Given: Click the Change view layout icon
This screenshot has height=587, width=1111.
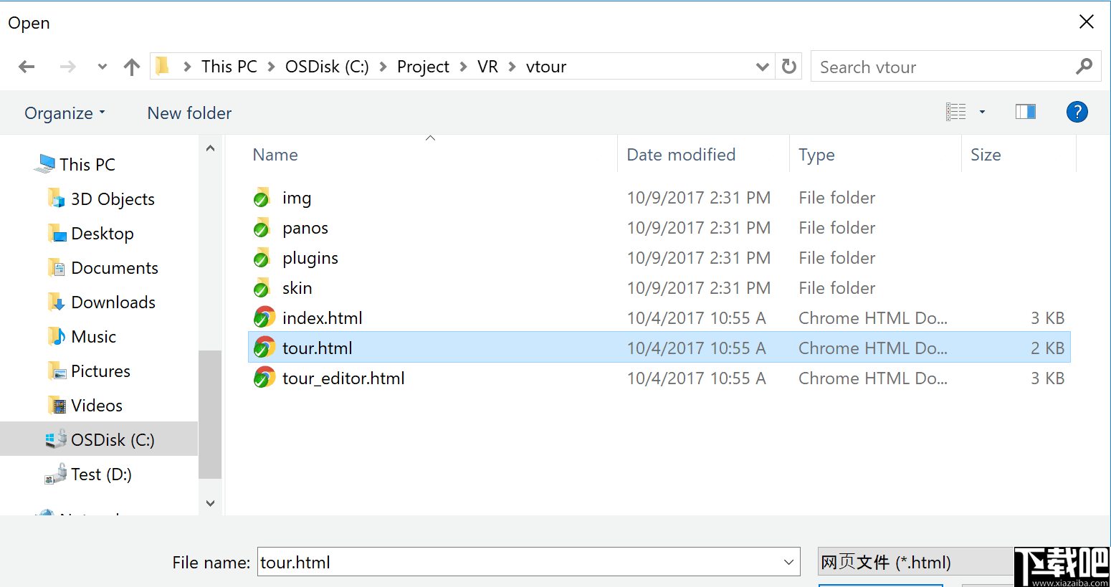Looking at the screenshot, I should pyautogui.click(x=956, y=112).
